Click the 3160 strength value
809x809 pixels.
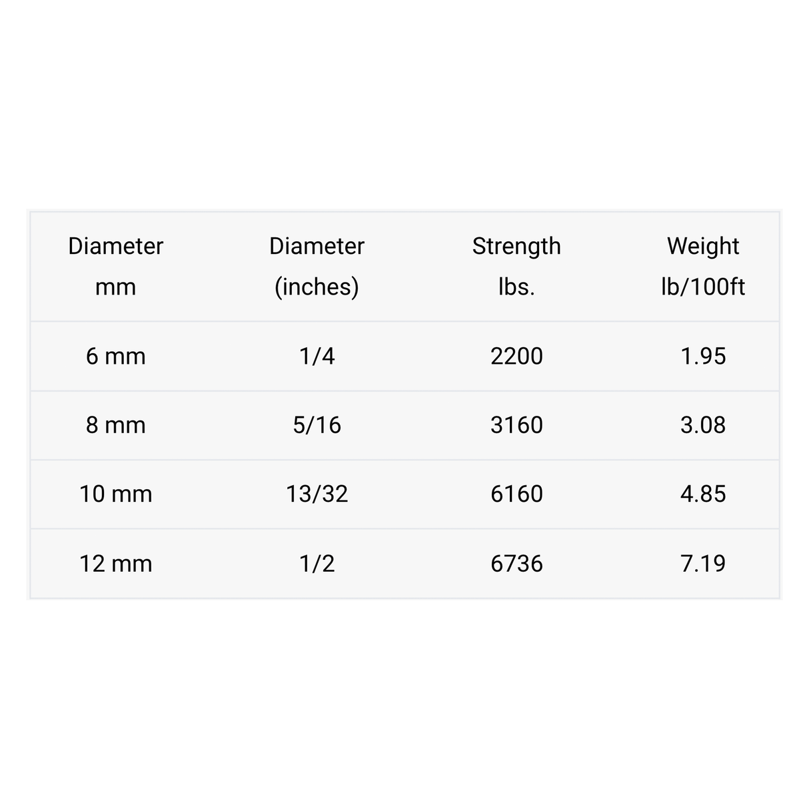516,425
